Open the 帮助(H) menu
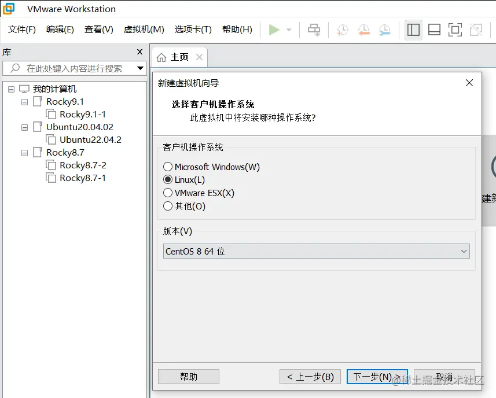 pos(237,30)
